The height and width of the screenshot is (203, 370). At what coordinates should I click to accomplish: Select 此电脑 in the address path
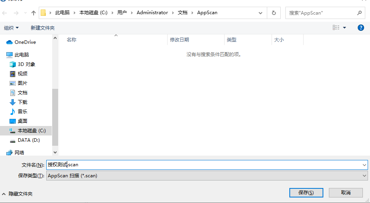(62, 13)
